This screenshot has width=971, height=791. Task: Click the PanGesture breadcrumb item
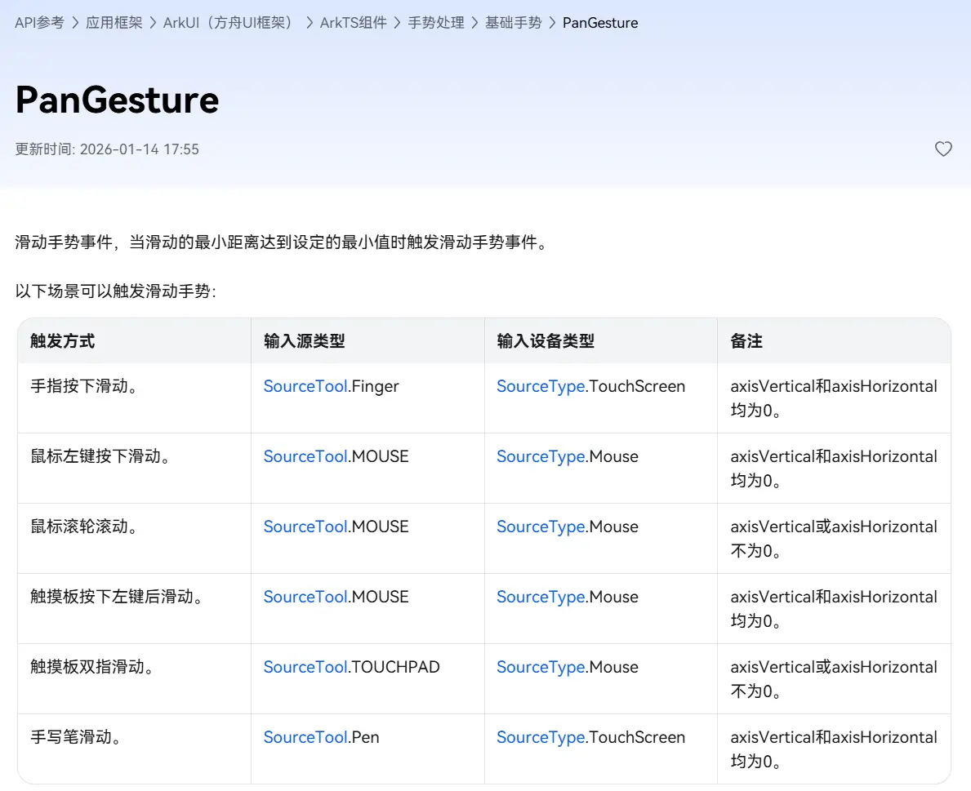point(600,23)
